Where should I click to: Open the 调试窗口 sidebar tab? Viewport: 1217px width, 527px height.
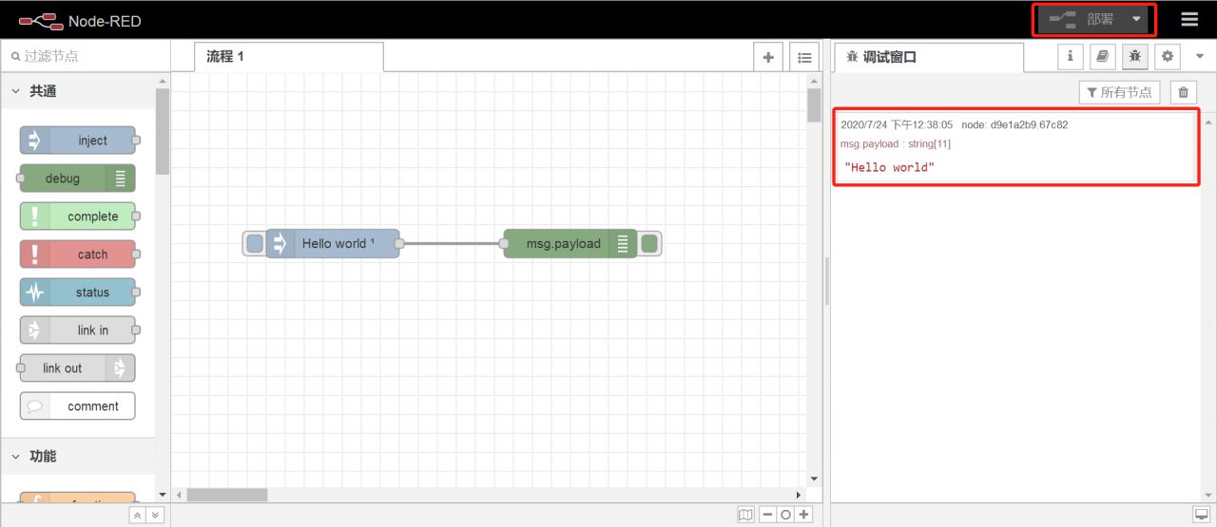(x=929, y=57)
